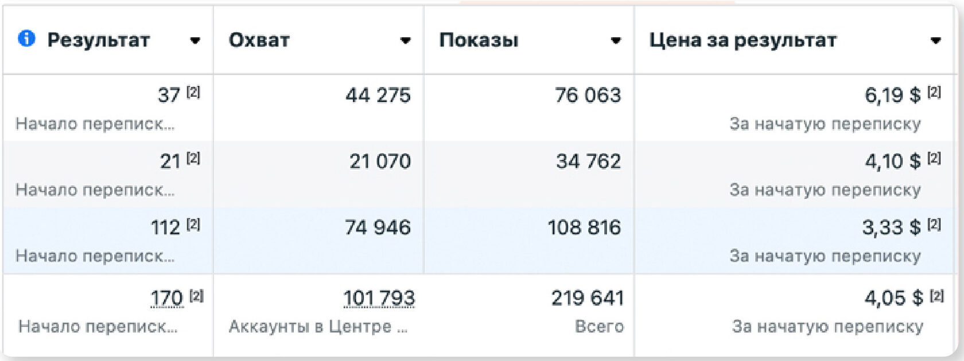The image size is (964, 361).
Task: Click the Показы column header
Action: pyautogui.click(x=479, y=40)
